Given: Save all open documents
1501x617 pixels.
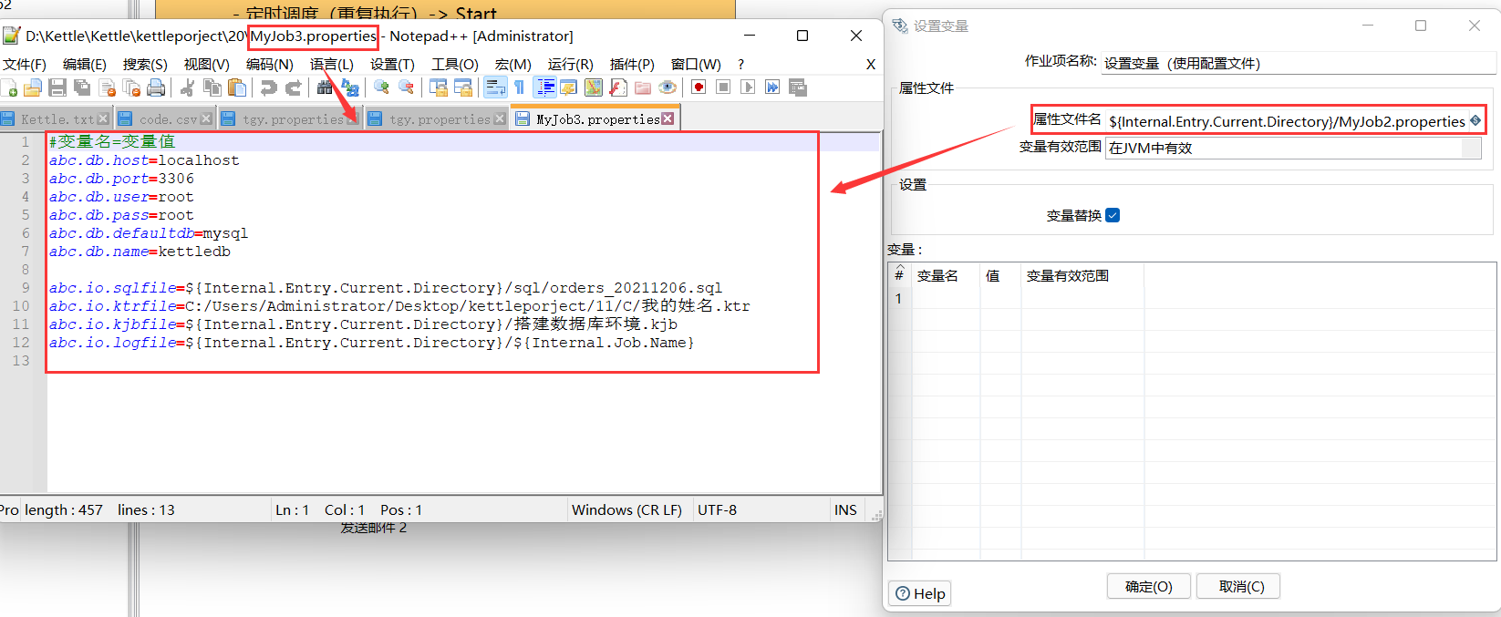Looking at the screenshot, I should click(82, 87).
